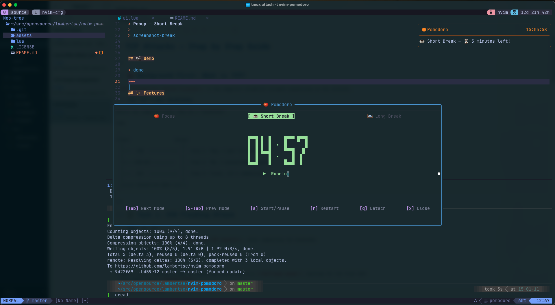The image size is (555, 305).
Task: Click the markdown icon on REAME.md tab
Action: click(x=171, y=18)
